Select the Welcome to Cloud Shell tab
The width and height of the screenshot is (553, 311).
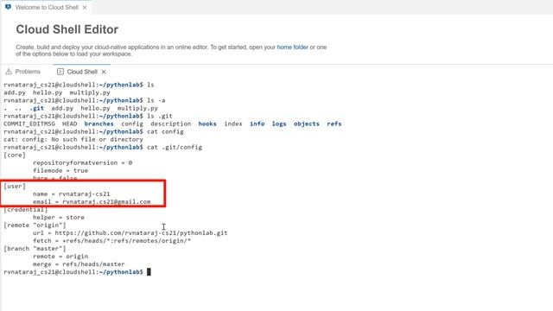click(46, 8)
